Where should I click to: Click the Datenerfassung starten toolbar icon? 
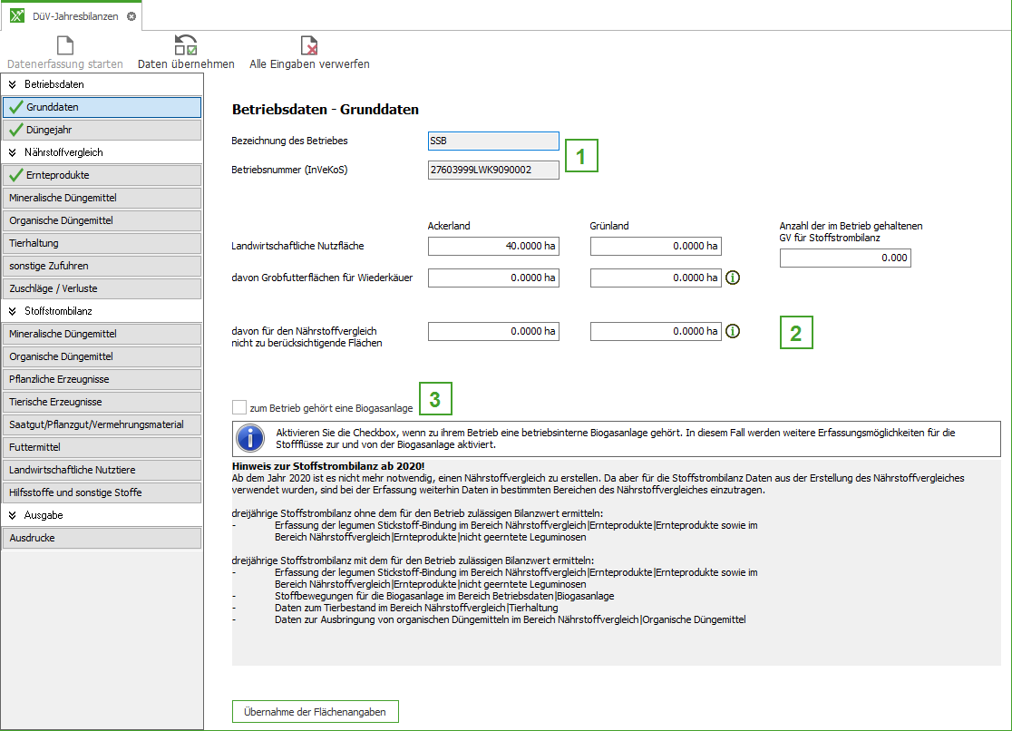click(x=64, y=45)
